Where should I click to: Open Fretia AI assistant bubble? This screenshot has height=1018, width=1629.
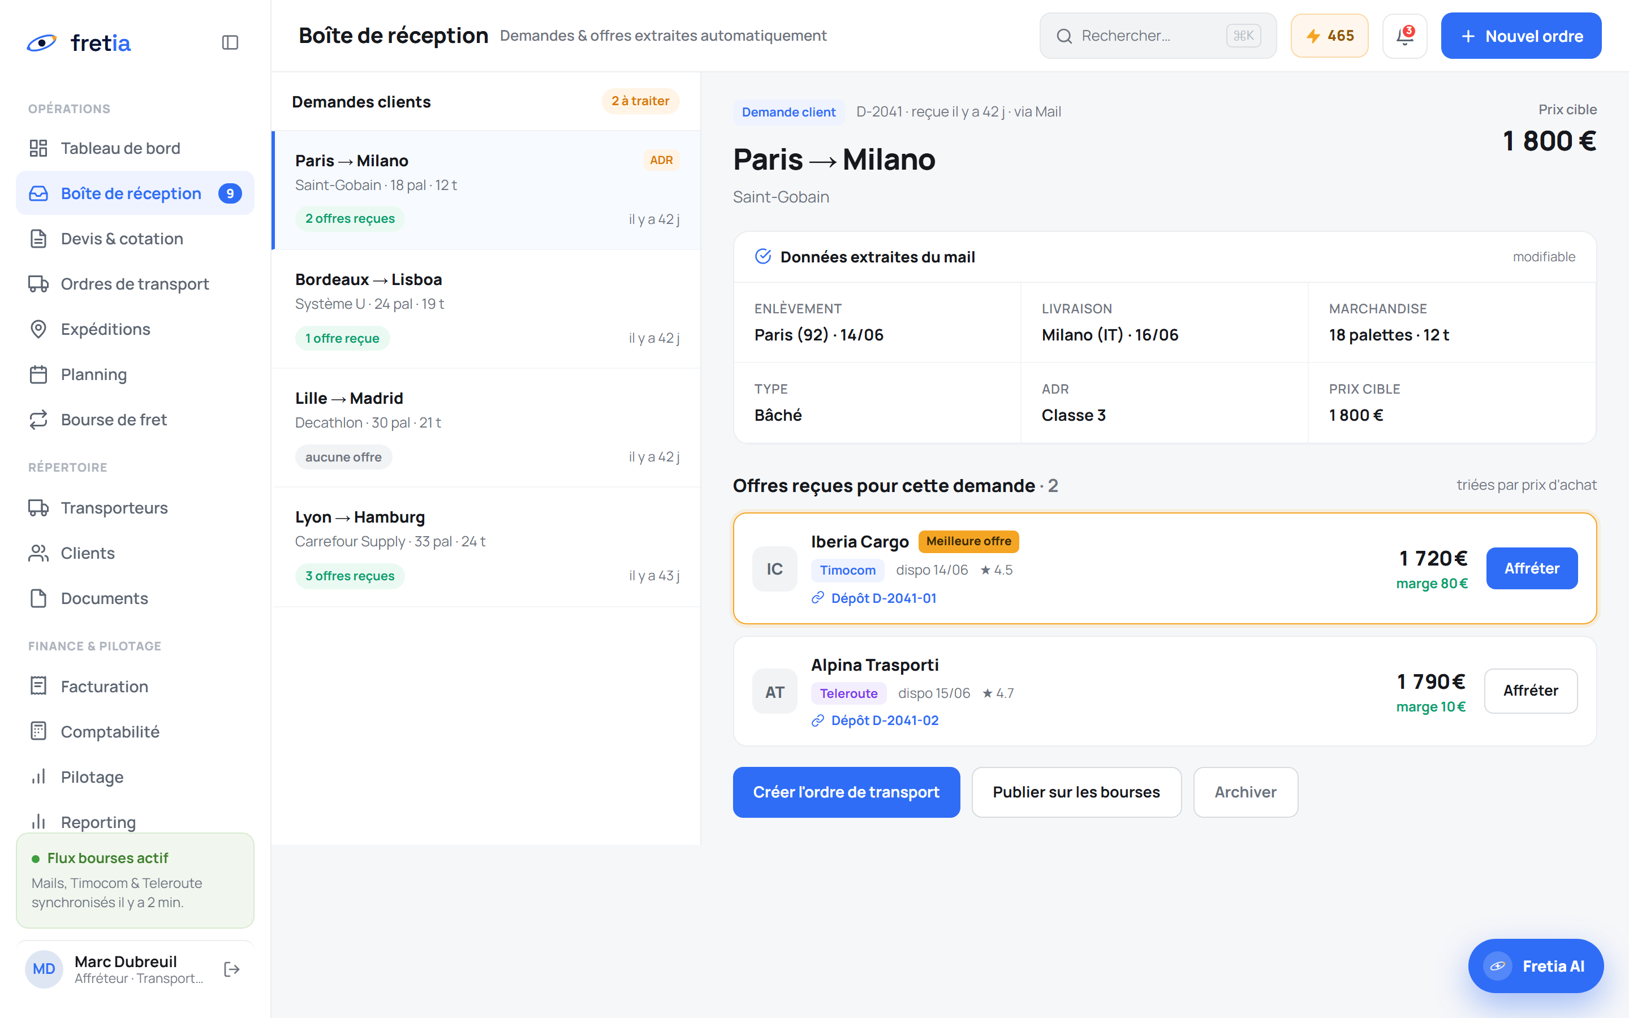pos(1536,965)
